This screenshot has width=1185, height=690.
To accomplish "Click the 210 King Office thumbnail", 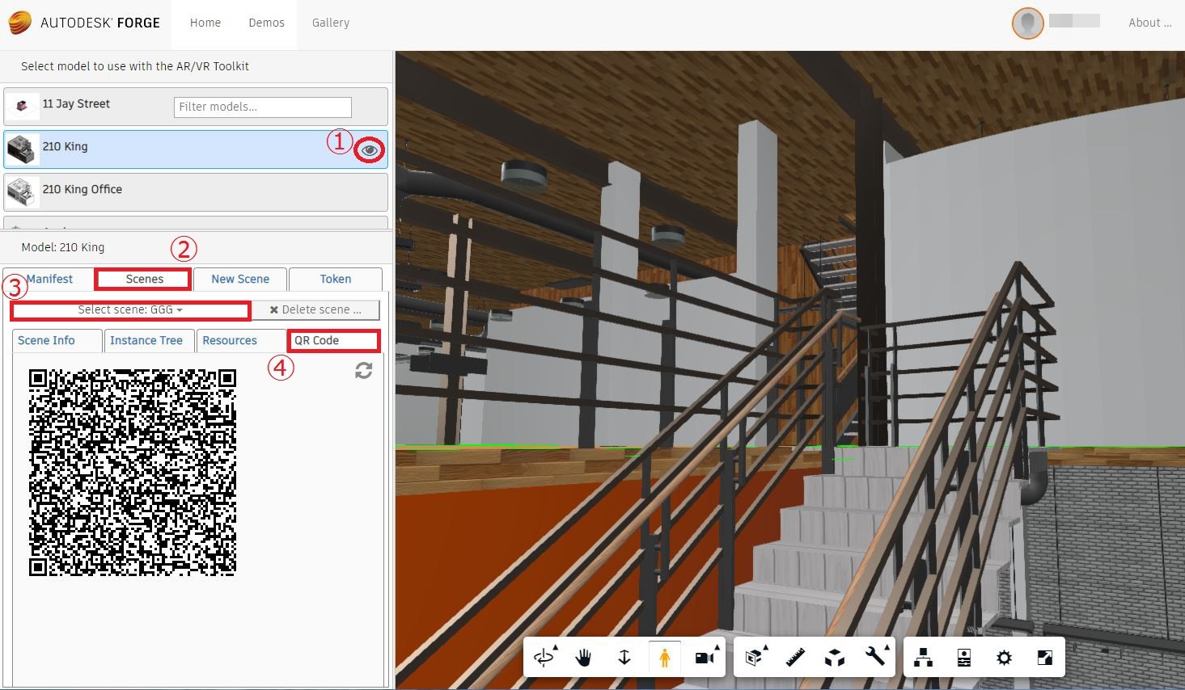I will pyautogui.click(x=22, y=191).
